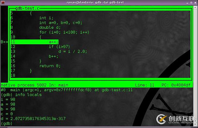The image size is (198, 128).
Task: Maximize the gdb terminal window
Action: tap(191, 3)
